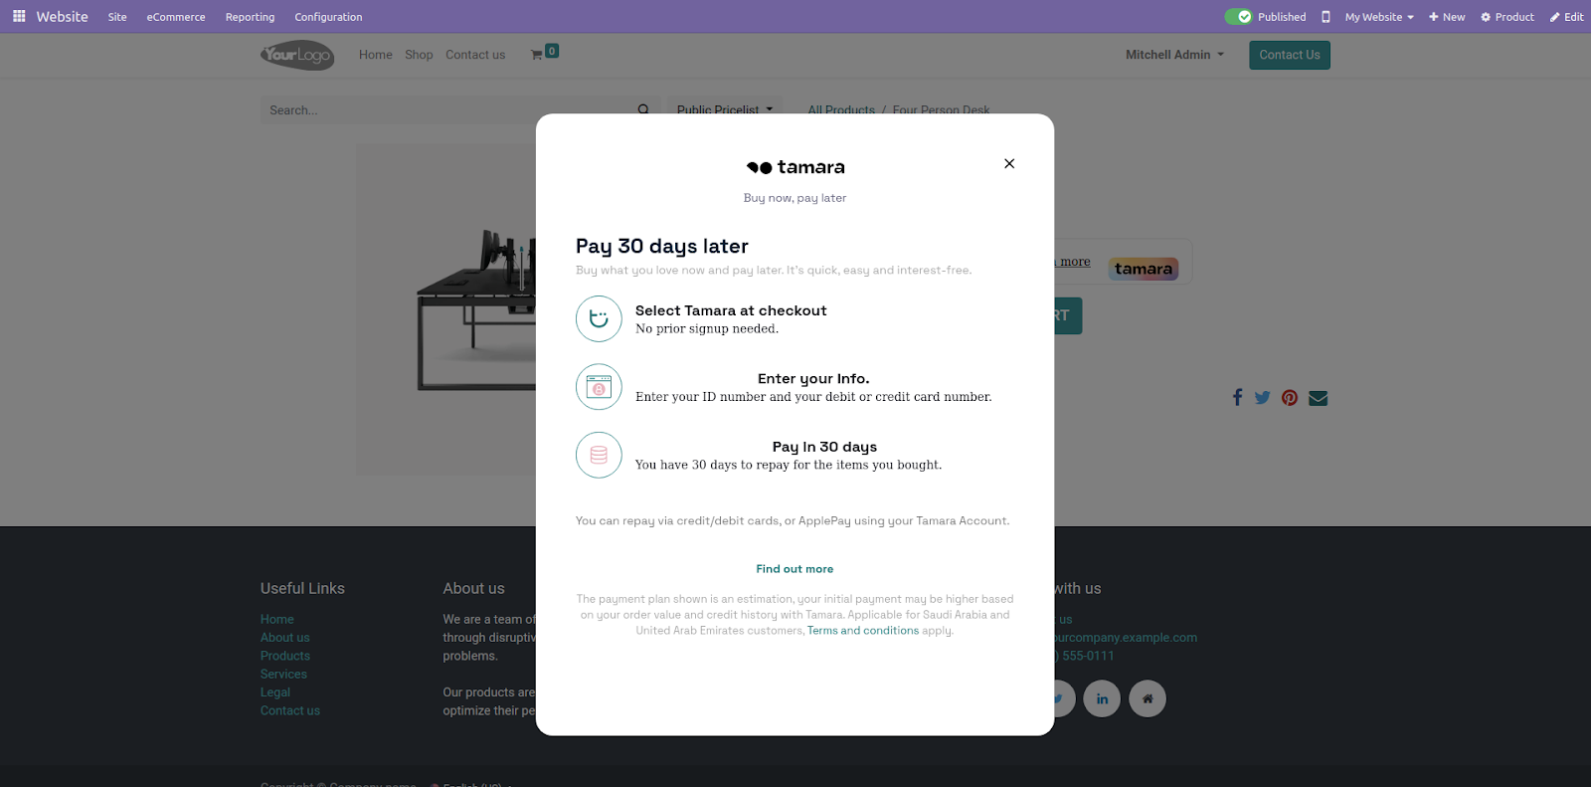Go to Shop in navigation bar
This screenshot has width=1591, height=787.
419,55
